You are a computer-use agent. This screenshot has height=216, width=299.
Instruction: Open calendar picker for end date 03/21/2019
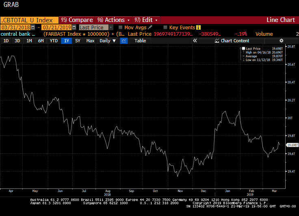[74, 27]
